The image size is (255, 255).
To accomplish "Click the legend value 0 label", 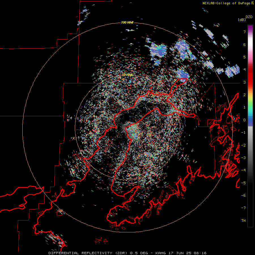I will click(245, 120).
